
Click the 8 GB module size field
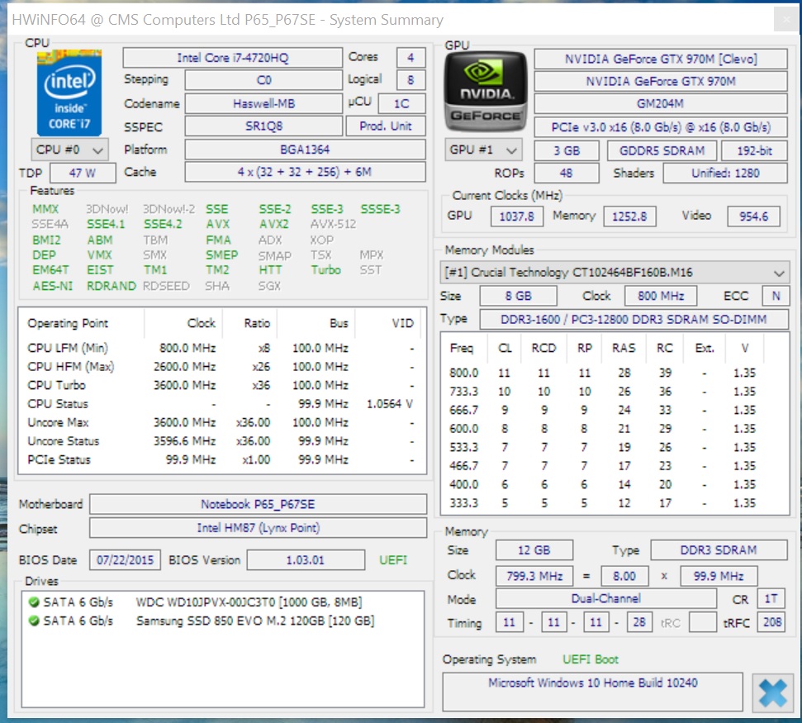(518, 296)
